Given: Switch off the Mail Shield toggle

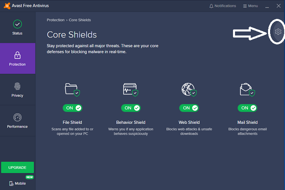Looking at the screenshot, I should 248,108.
